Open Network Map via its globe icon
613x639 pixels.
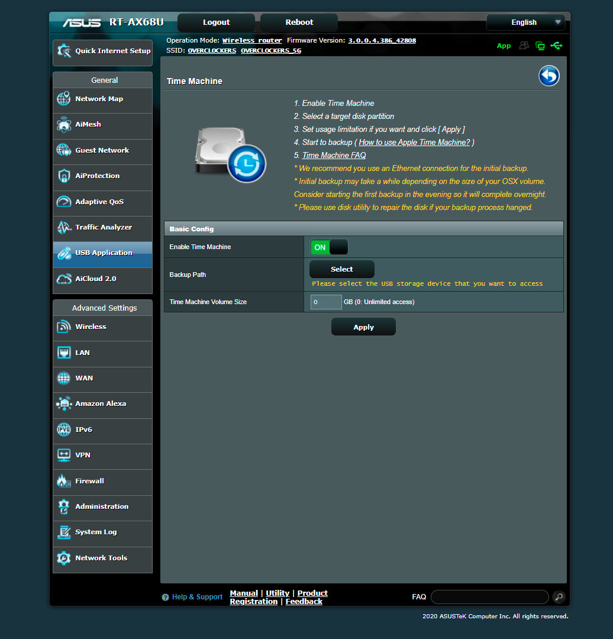click(63, 99)
